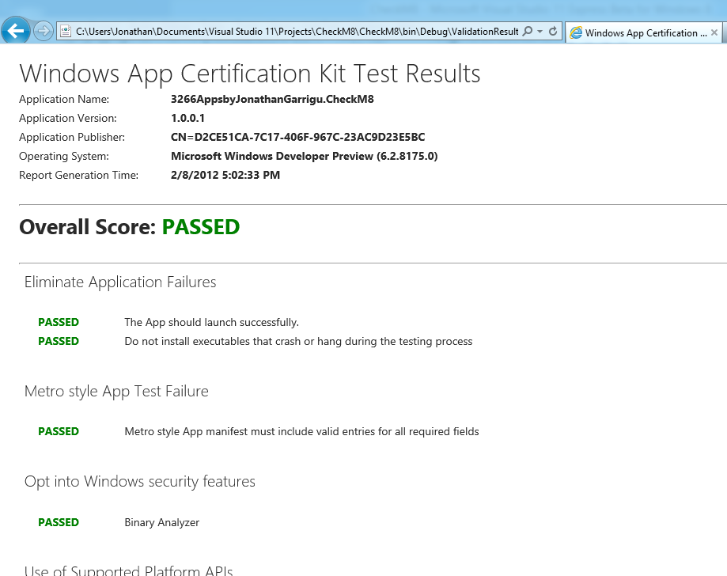
Task: Click the Application Name label
Action: coord(64,99)
